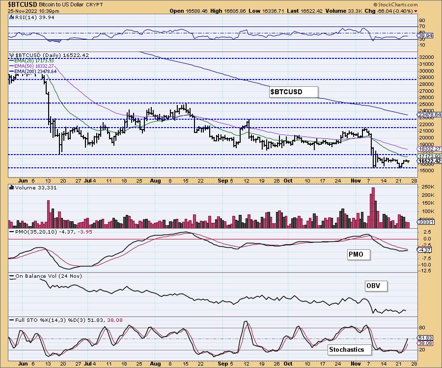This screenshot has width=442, height=368.
Task: Click the Low 16336.71 value
Action: coord(266,11)
